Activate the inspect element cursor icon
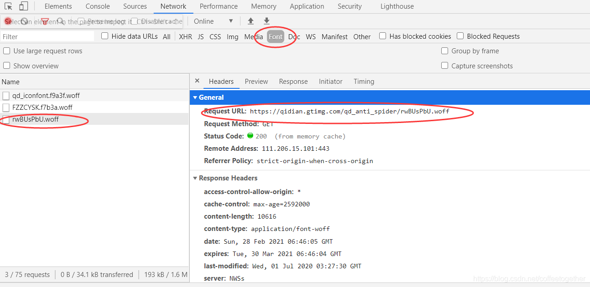590x287 pixels. [x=9, y=6]
